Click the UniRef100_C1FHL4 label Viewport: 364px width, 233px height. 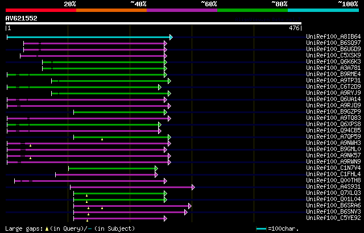click(333, 174)
